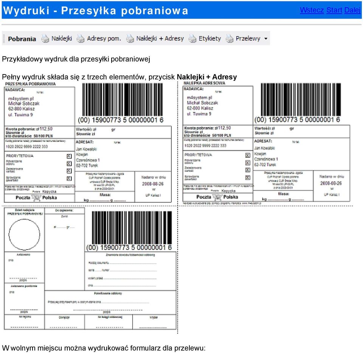
Task: Toggle PRIORYTETOWA checkbox on left label
Action: click(x=69, y=156)
